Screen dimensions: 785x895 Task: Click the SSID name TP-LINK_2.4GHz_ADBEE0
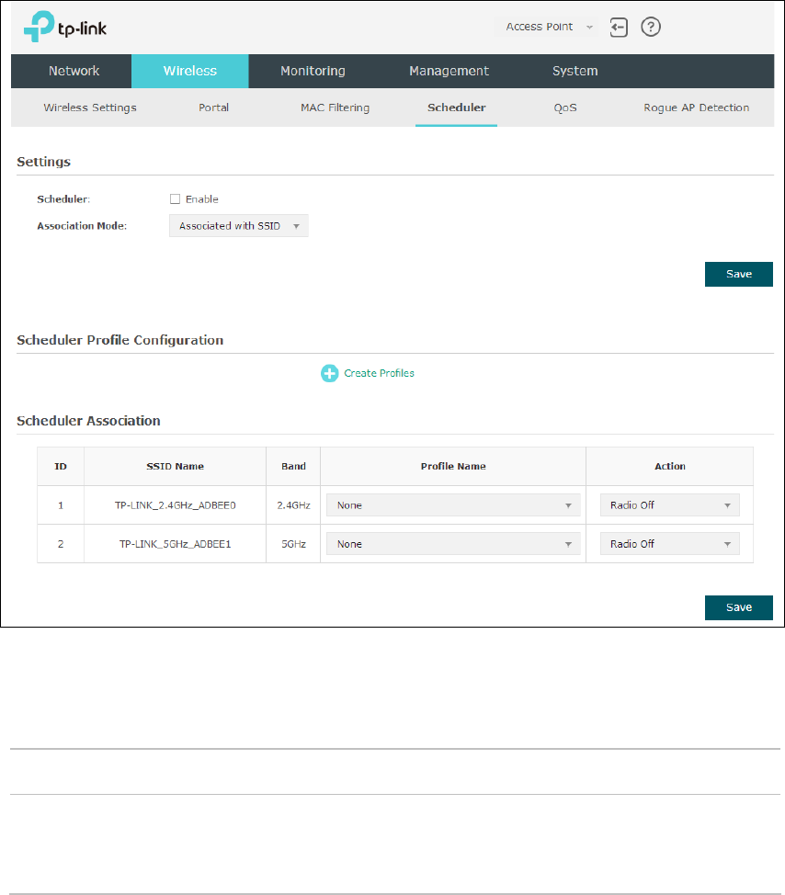tap(176, 505)
